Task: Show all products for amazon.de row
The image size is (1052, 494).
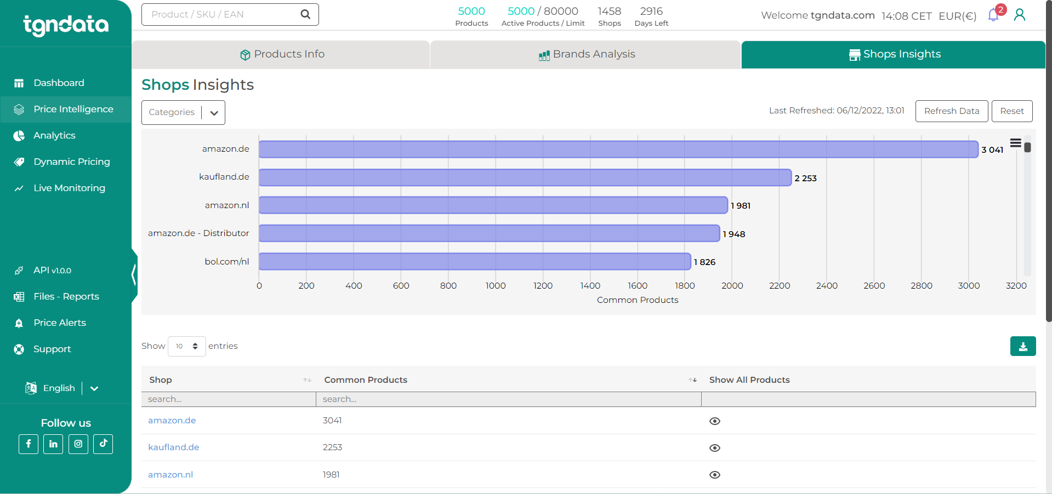Action: 714,421
